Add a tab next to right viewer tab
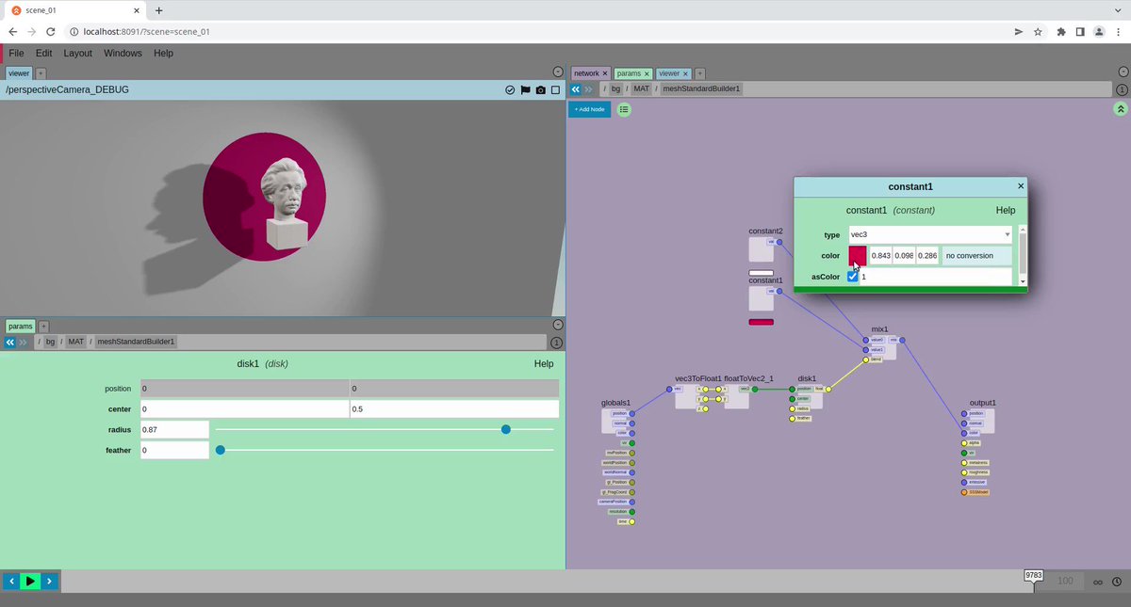1131x607 pixels. coord(699,72)
